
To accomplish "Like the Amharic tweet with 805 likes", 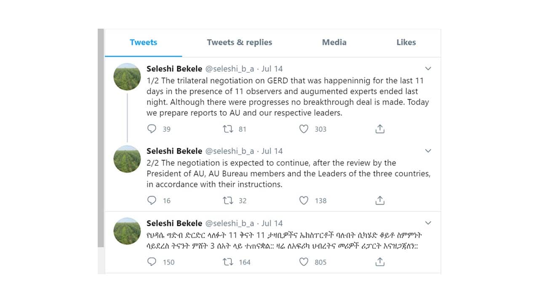I will click(304, 262).
